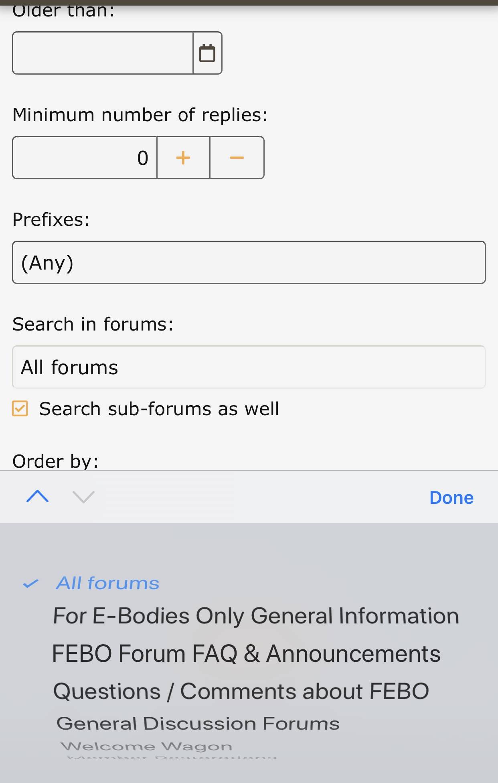The height and width of the screenshot is (783, 498).
Task: Select All forums in the picker
Action: coord(107,583)
